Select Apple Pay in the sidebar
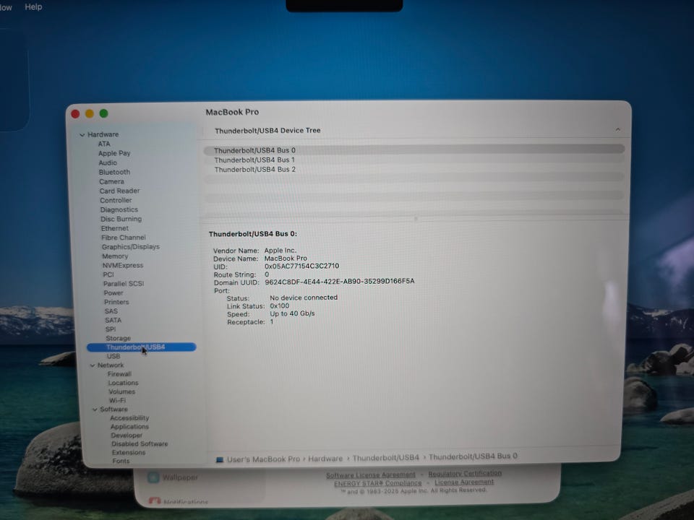The image size is (694, 520). [x=114, y=153]
